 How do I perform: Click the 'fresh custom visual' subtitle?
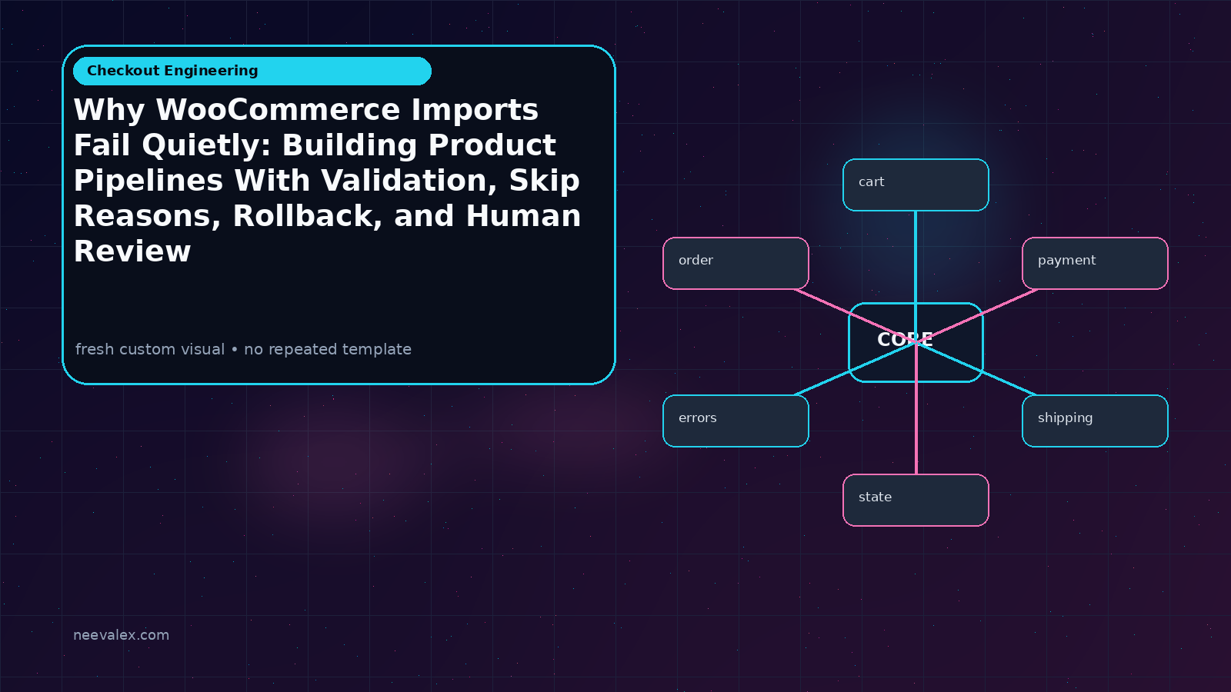pyautogui.click(x=243, y=349)
